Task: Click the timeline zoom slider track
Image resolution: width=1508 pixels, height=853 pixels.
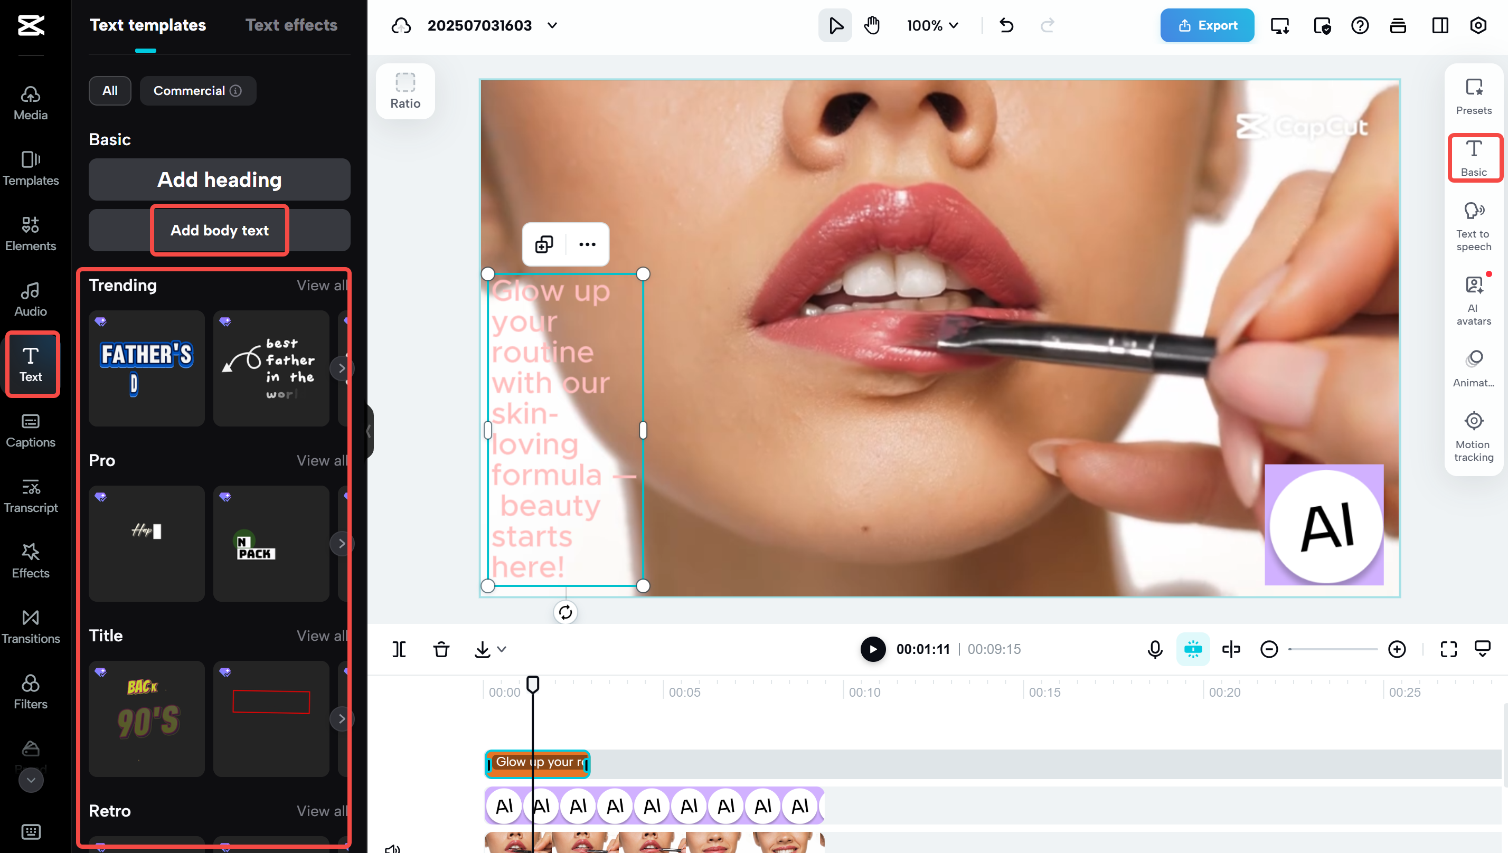Action: (x=1333, y=649)
